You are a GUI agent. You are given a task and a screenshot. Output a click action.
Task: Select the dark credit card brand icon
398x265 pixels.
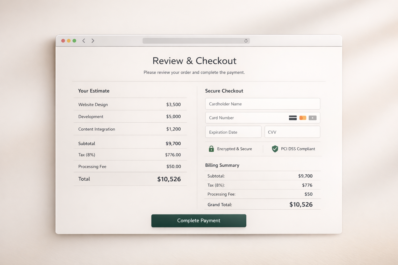click(293, 118)
